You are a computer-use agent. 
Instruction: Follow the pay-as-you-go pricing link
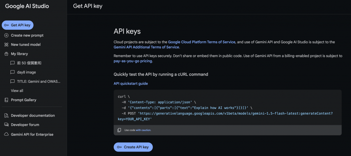(x=133, y=61)
